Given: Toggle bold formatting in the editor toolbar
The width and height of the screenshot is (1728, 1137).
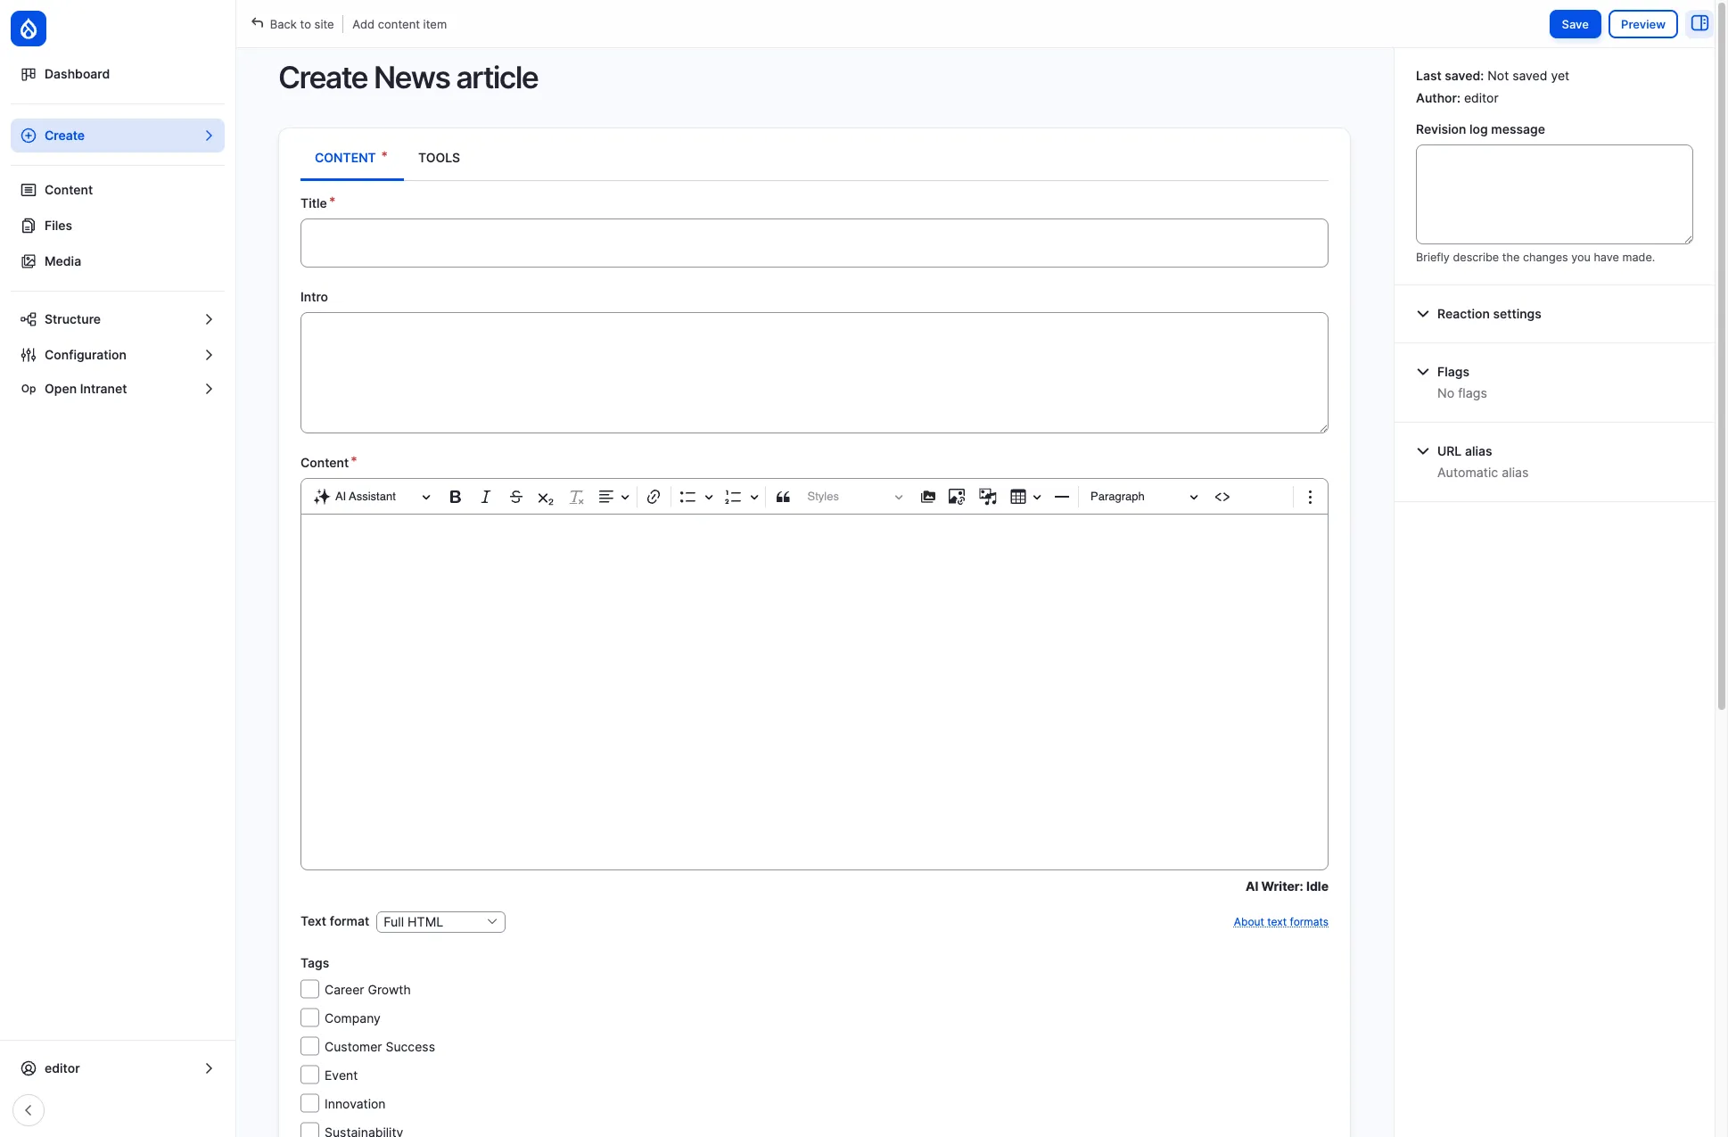Looking at the screenshot, I should point(455,497).
